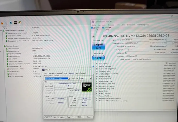Viewport: 178px width, 122px height.
Task: Click the Поле column header in AIDA64
Action: tap(5, 28)
